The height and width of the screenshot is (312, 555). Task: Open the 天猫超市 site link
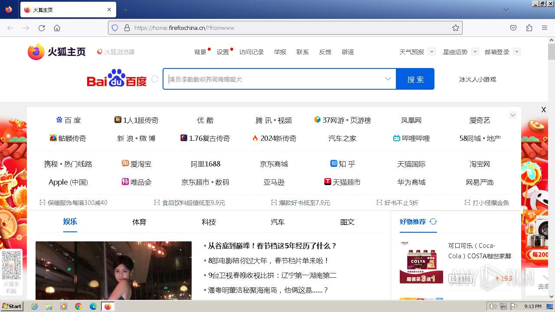(342, 182)
